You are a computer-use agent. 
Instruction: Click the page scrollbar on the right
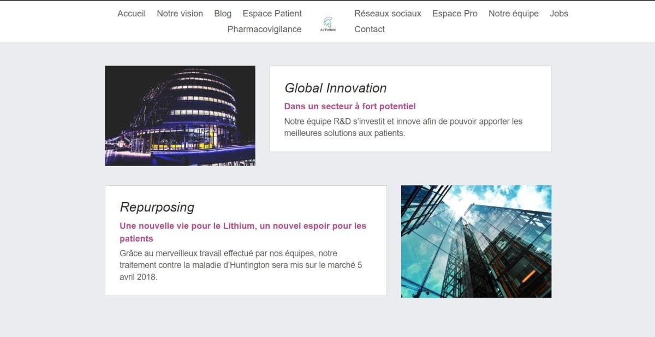click(652, 164)
